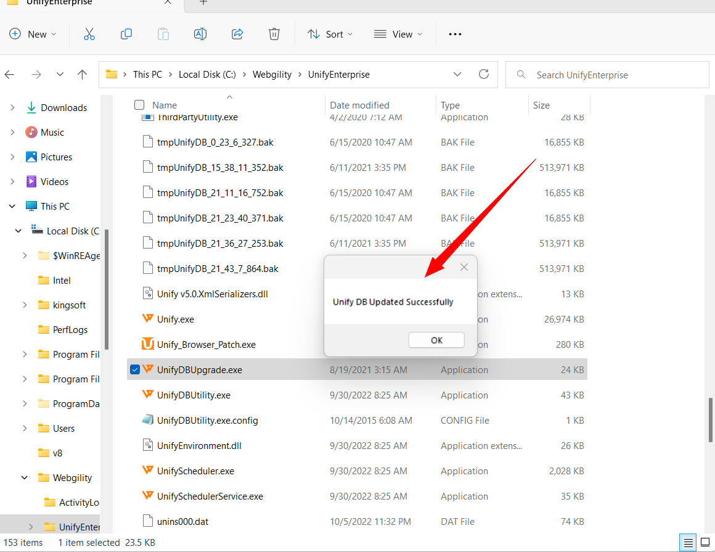Screen dimensions: 715x552
Task: Click the Paste clipboard icon
Action: coord(163,34)
